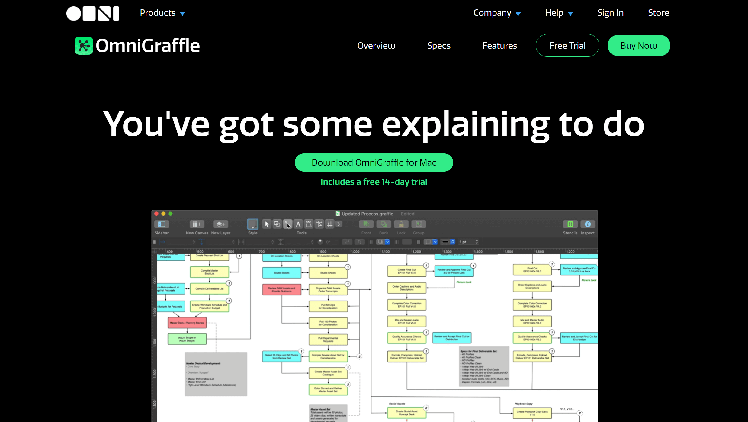The height and width of the screenshot is (422, 748).
Task: Open the Company dropdown menu
Action: click(496, 12)
